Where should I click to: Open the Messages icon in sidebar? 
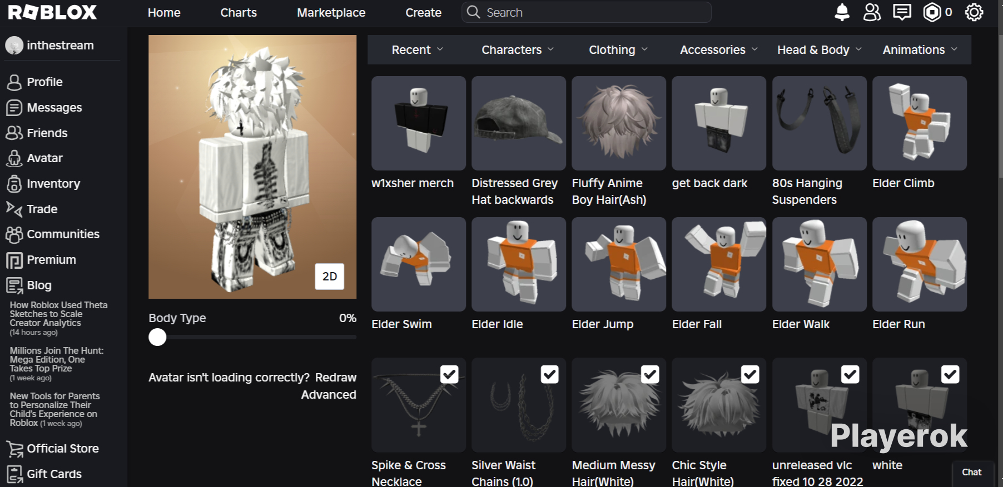(14, 108)
